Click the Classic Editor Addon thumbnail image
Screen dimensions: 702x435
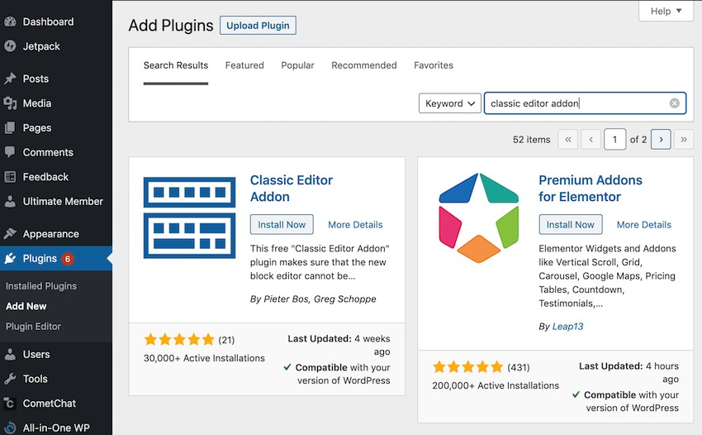(189, 217)
